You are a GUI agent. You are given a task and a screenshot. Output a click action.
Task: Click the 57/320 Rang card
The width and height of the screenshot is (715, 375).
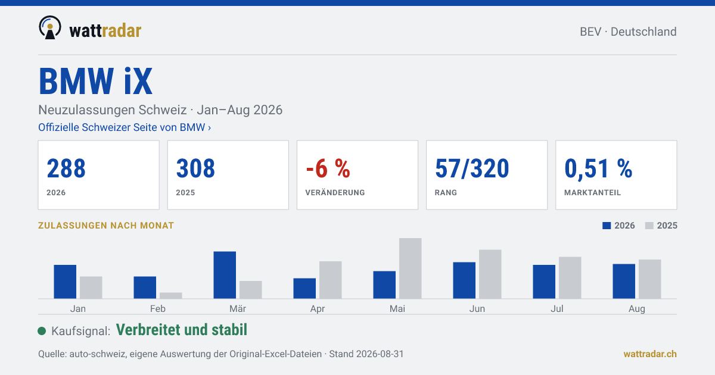[487, 175]
